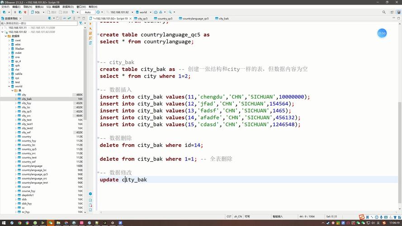This screenshot has width=402, height=226.
Task: Click the navigator filter funnel icon
Action: (x=81, y=23)
